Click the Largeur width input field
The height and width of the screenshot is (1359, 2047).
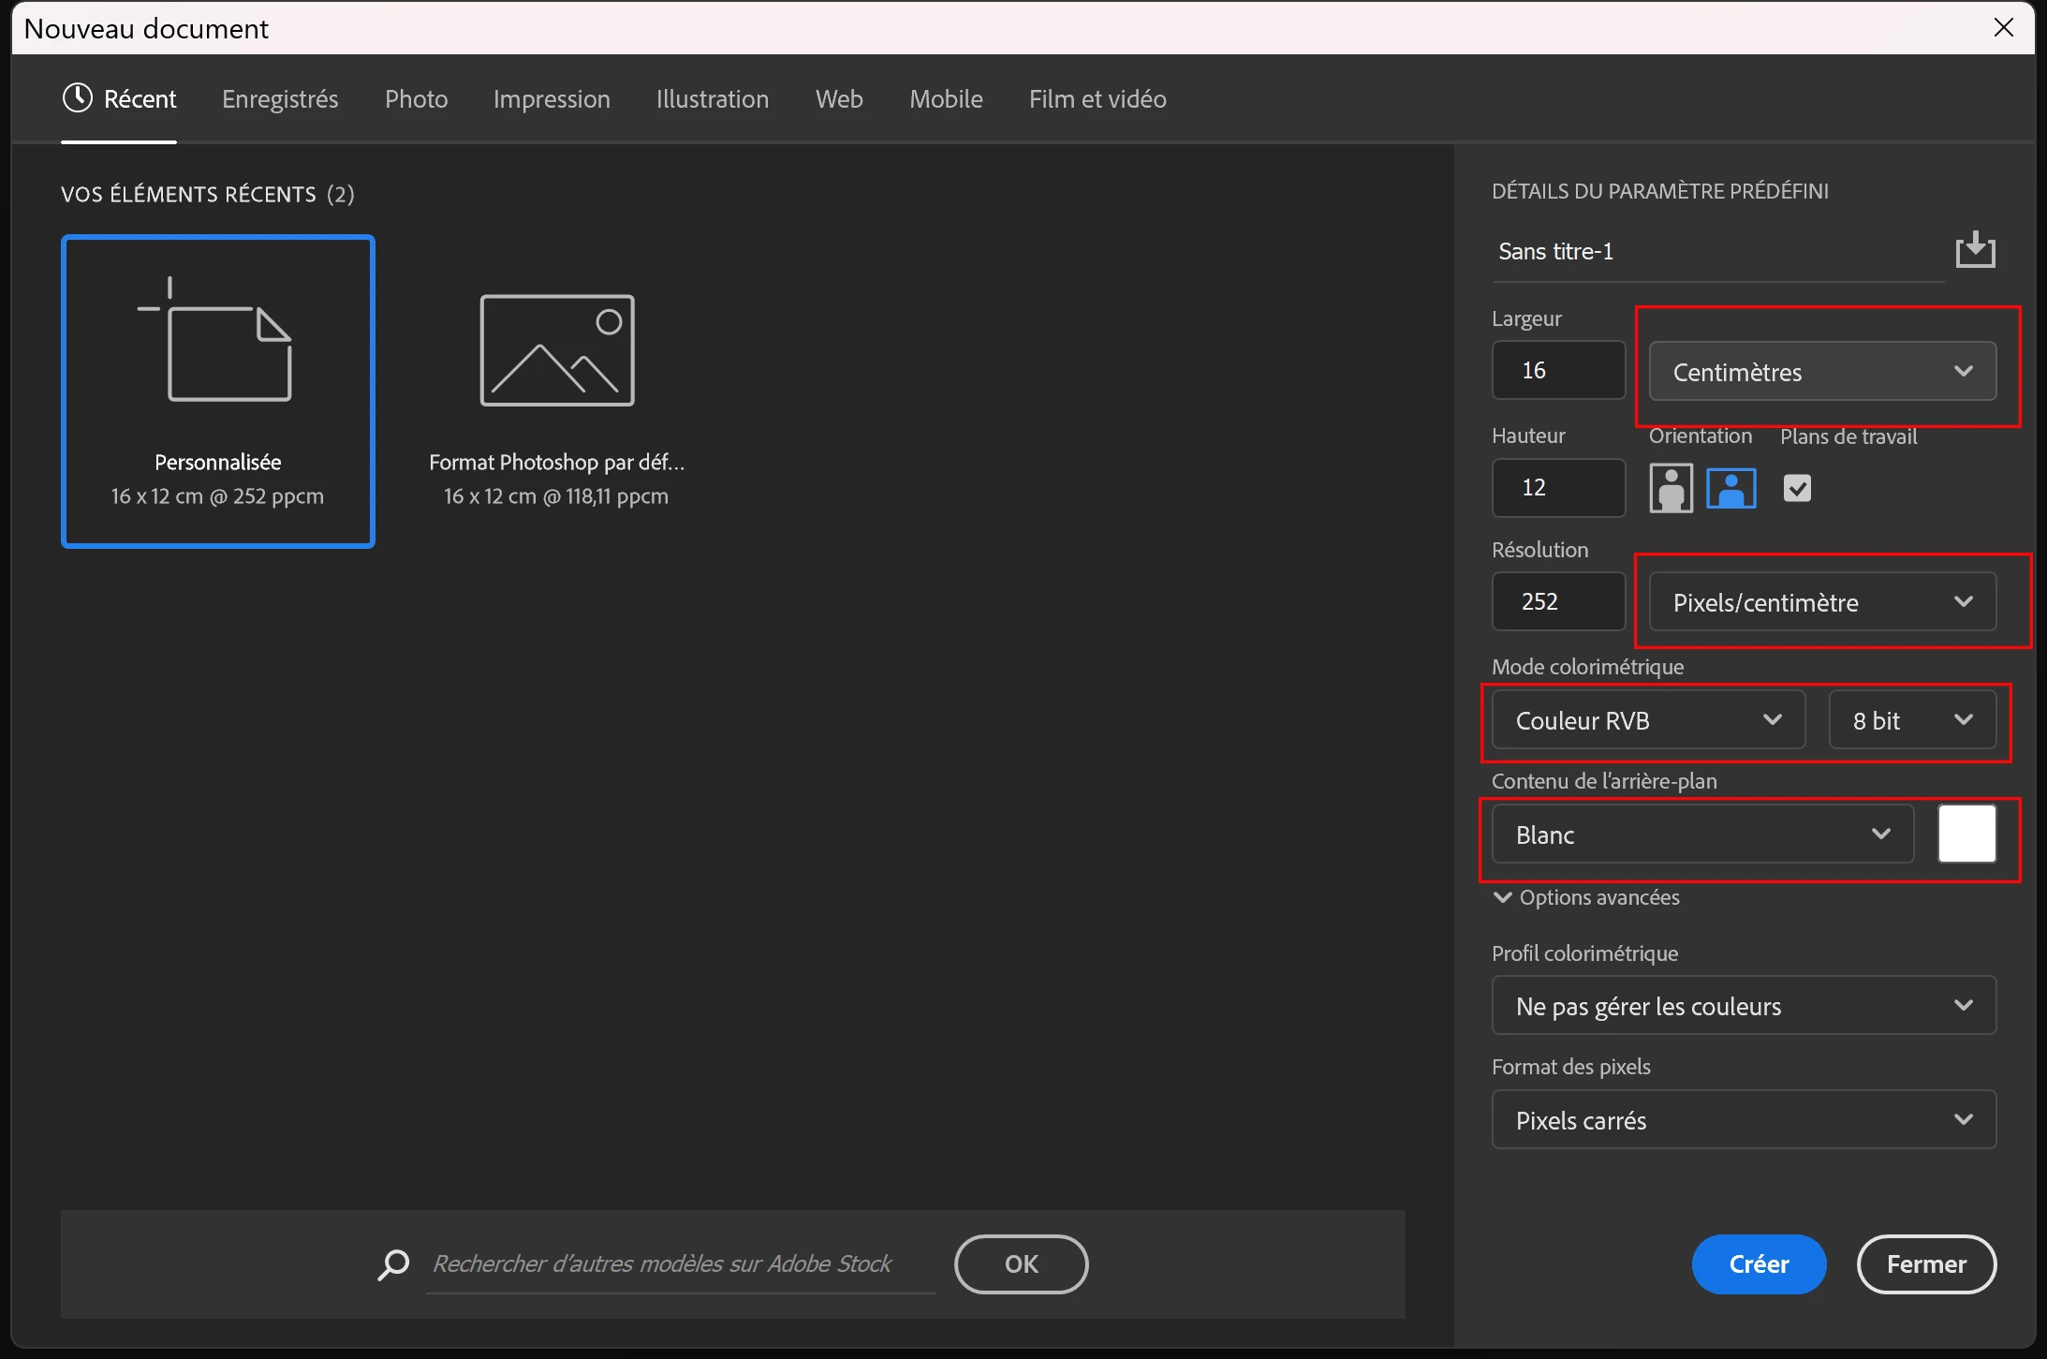(1558, 371)
